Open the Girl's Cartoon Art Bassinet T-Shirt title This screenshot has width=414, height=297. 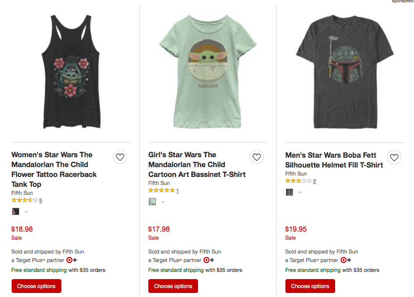pos(196,164)
